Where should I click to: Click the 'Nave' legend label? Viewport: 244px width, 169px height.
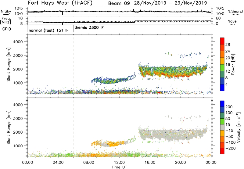pyautogui.click(x=232, y=21)
